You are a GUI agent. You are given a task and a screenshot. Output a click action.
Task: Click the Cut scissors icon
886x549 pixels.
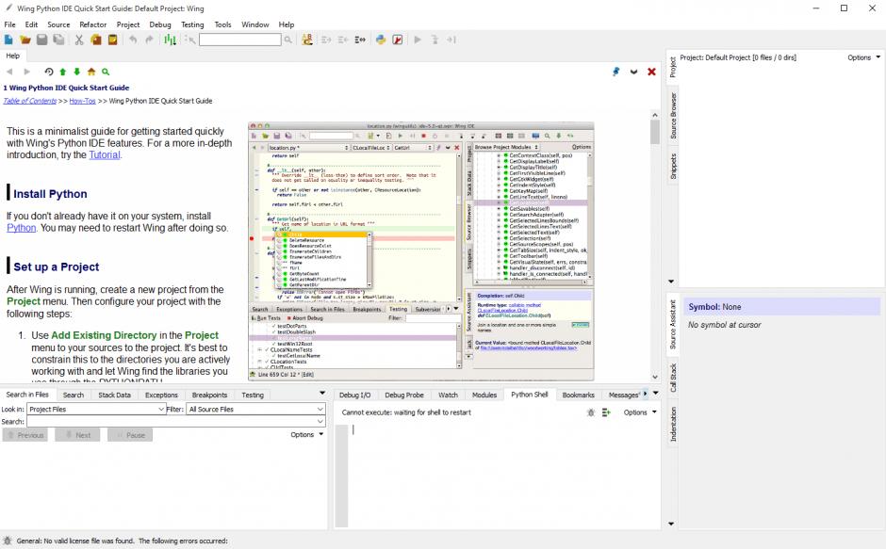click(x=79, y=40)
